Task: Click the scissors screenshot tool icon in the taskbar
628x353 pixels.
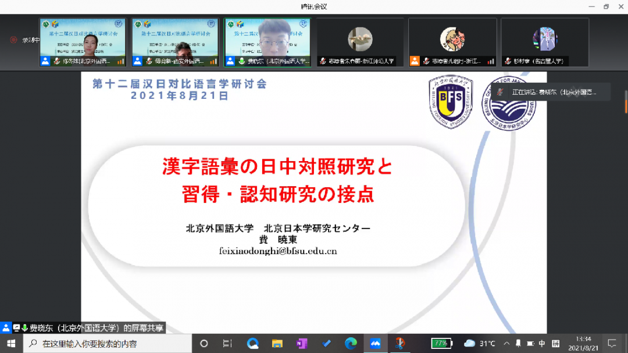Action: coord(400,343)
